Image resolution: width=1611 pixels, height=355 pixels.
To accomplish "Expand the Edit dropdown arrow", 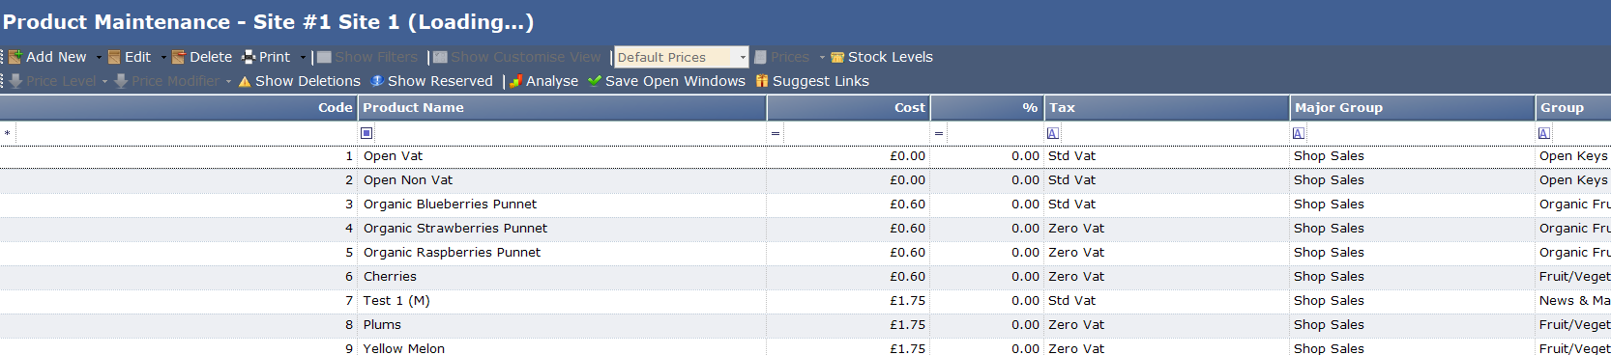I will [163, 57].
